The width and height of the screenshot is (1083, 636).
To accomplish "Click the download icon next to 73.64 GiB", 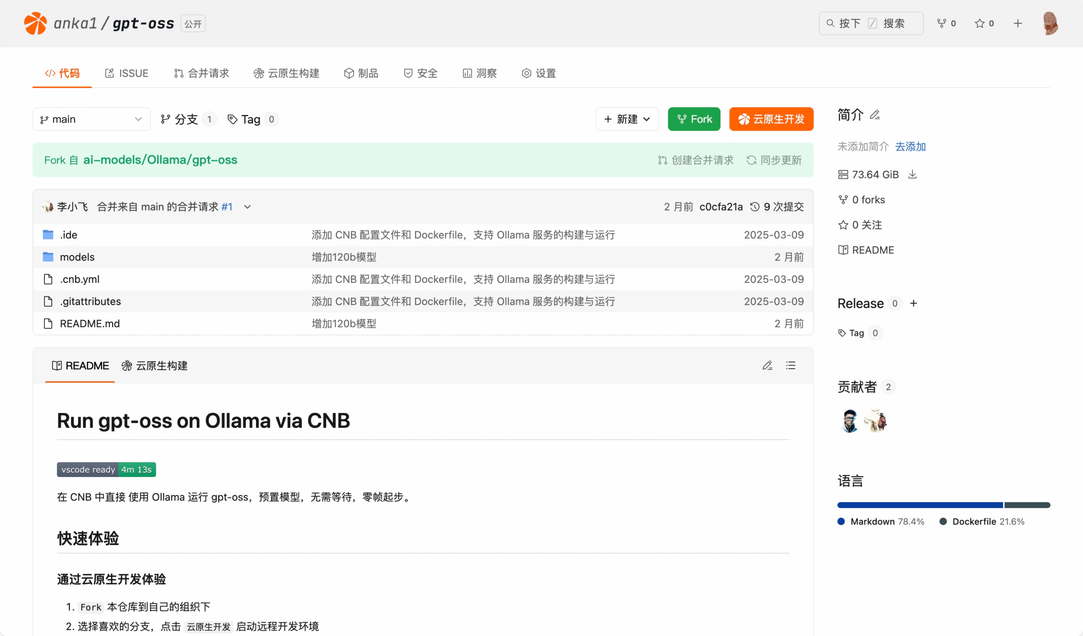I will pyautogui.click(x=912, y=175).
